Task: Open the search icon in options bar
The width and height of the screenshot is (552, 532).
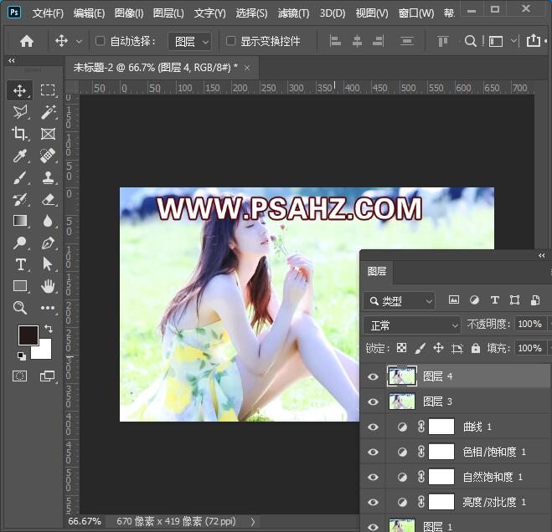Action: pyautogui.click(x=470, y=41)
